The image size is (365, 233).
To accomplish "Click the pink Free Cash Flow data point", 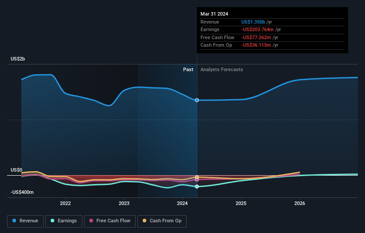I will [x=197, y=180].
